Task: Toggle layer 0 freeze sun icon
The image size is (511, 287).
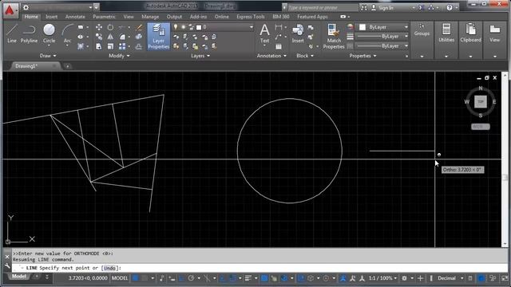Action: tap(184, 27)
